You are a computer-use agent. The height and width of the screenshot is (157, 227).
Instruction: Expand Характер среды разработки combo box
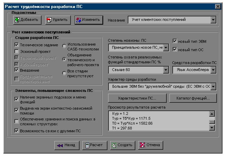click(213, 86)
